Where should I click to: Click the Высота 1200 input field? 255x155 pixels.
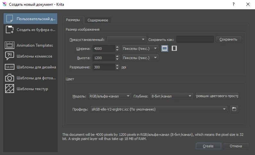[x=104, y=58]
